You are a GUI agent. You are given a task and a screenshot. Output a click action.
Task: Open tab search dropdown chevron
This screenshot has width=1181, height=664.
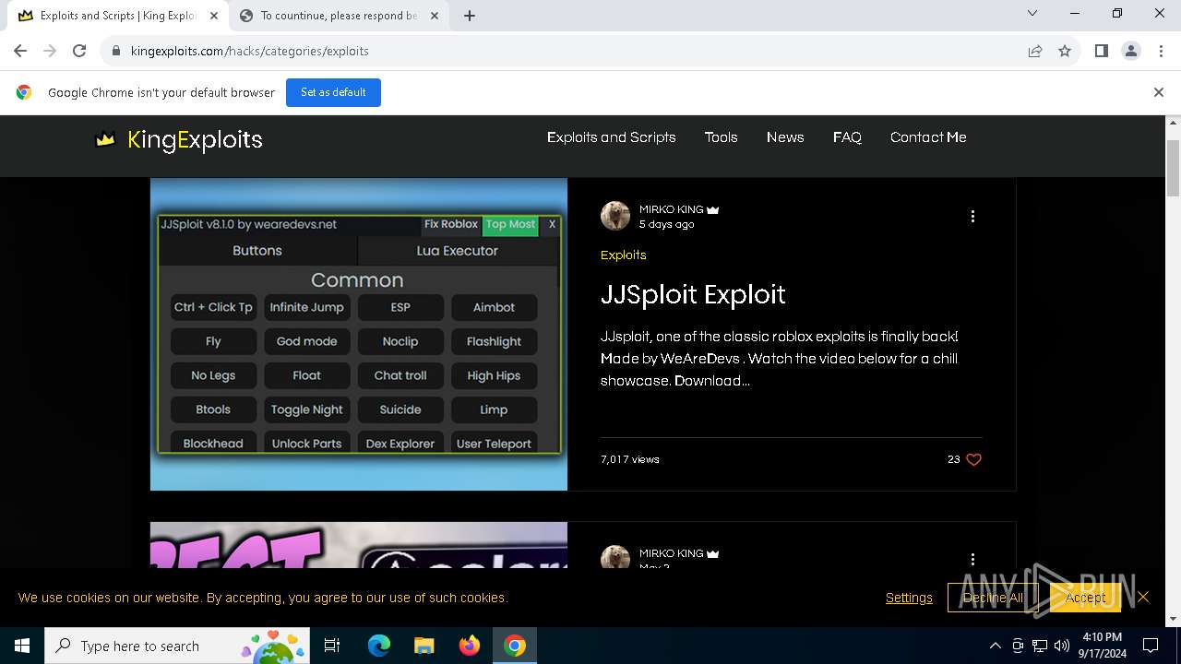1032,13
